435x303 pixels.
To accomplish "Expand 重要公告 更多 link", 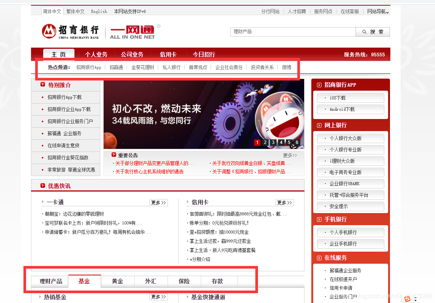I will coord(290,155).
